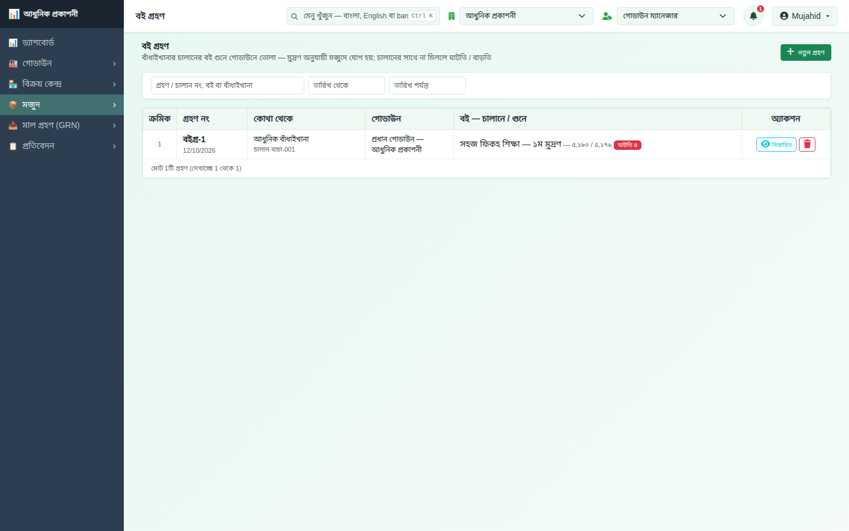Expand the বিক্রয় কেন্দ্র sidebar chevron
This screenshot has height=531, width=849.
pos(114,84)
